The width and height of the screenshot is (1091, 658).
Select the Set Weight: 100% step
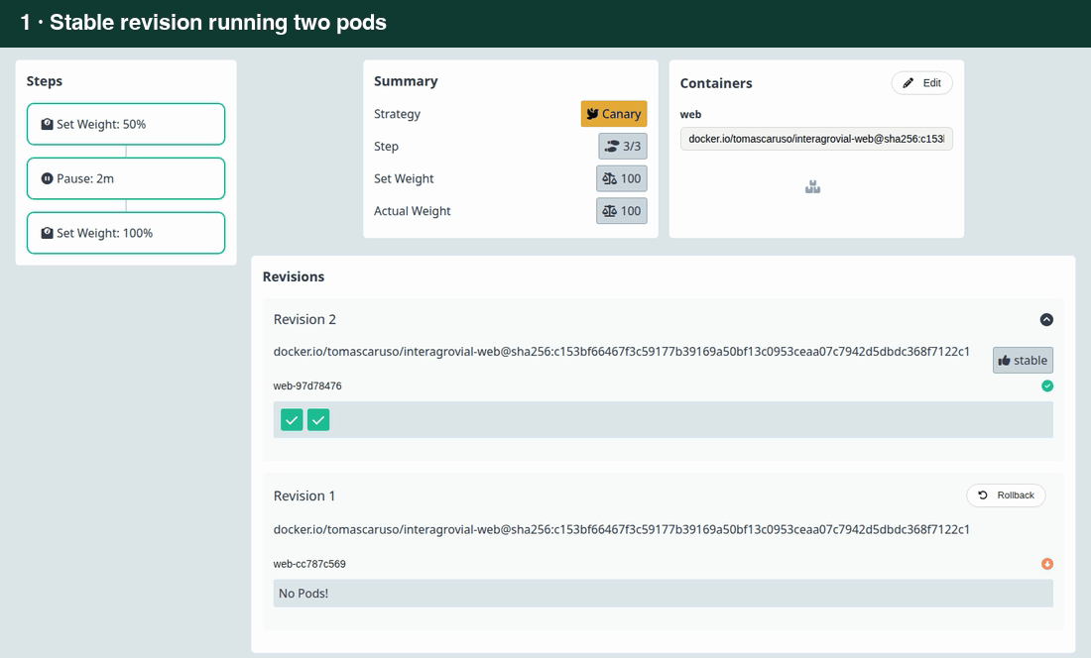[126, 233]
